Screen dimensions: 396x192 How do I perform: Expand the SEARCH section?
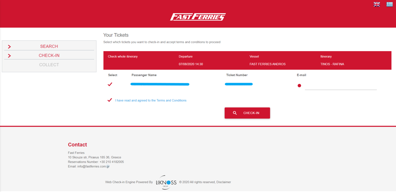(49, 46)
